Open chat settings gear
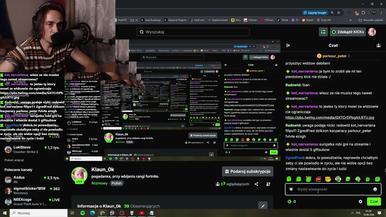The image size is (386, 217). pyautogui.click(x=360, y=202)
